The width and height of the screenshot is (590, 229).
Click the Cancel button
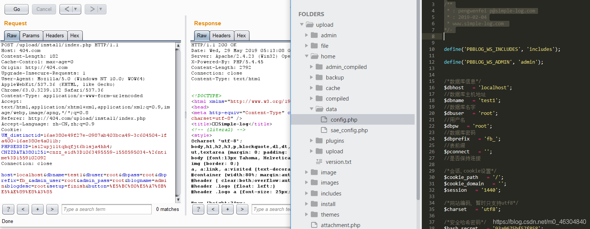[x=44, y=9]
